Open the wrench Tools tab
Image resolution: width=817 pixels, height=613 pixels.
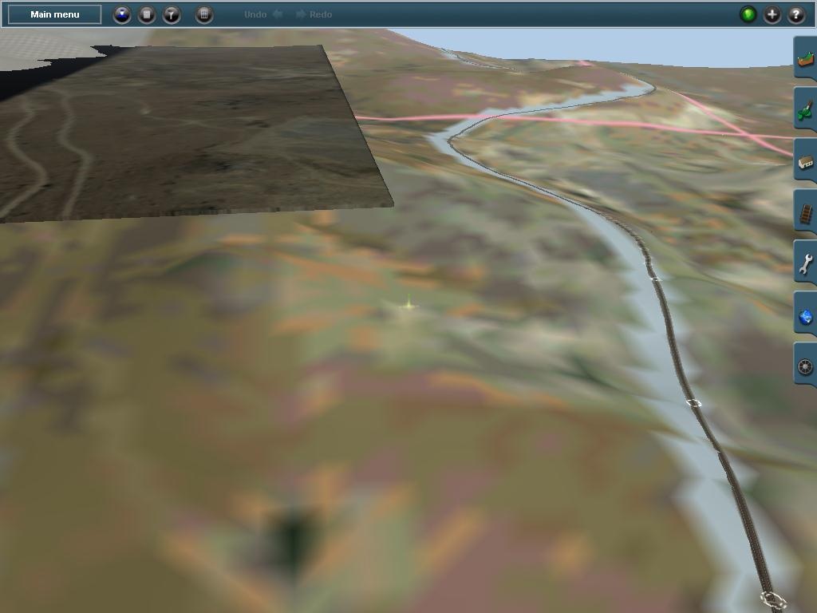tap(806, 264)
